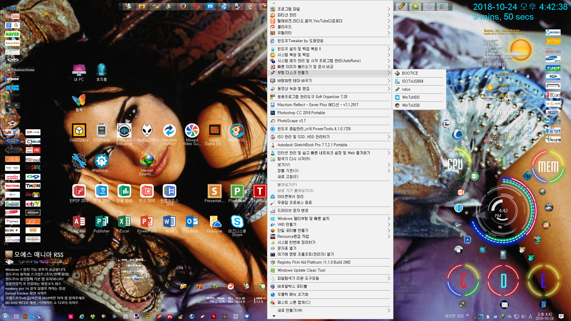Expand 유틸리티 submenu
Image resolution: width=571 pixels, height=321 pixels.
click(330, 33)
